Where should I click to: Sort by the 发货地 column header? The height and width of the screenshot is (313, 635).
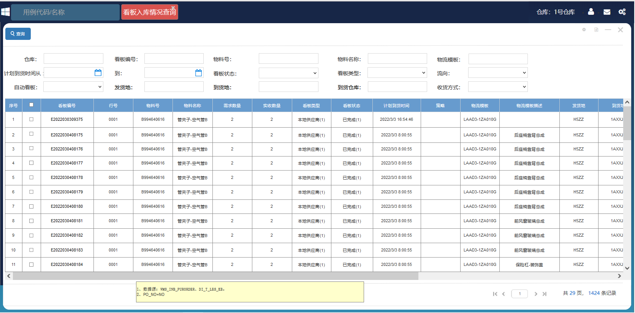(x=578, y=106)
